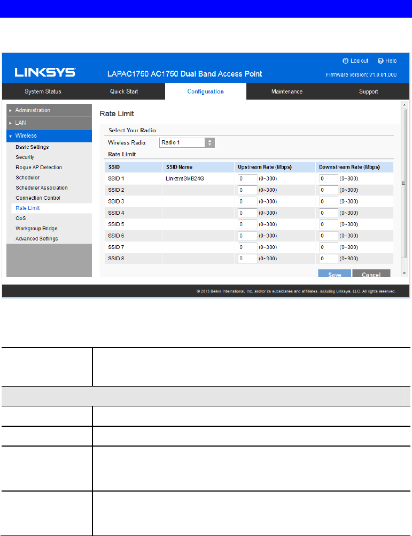Click the SSID 5 upstream rate field
This screenshot has width=412, height=536.
click(x=247, y=224)
